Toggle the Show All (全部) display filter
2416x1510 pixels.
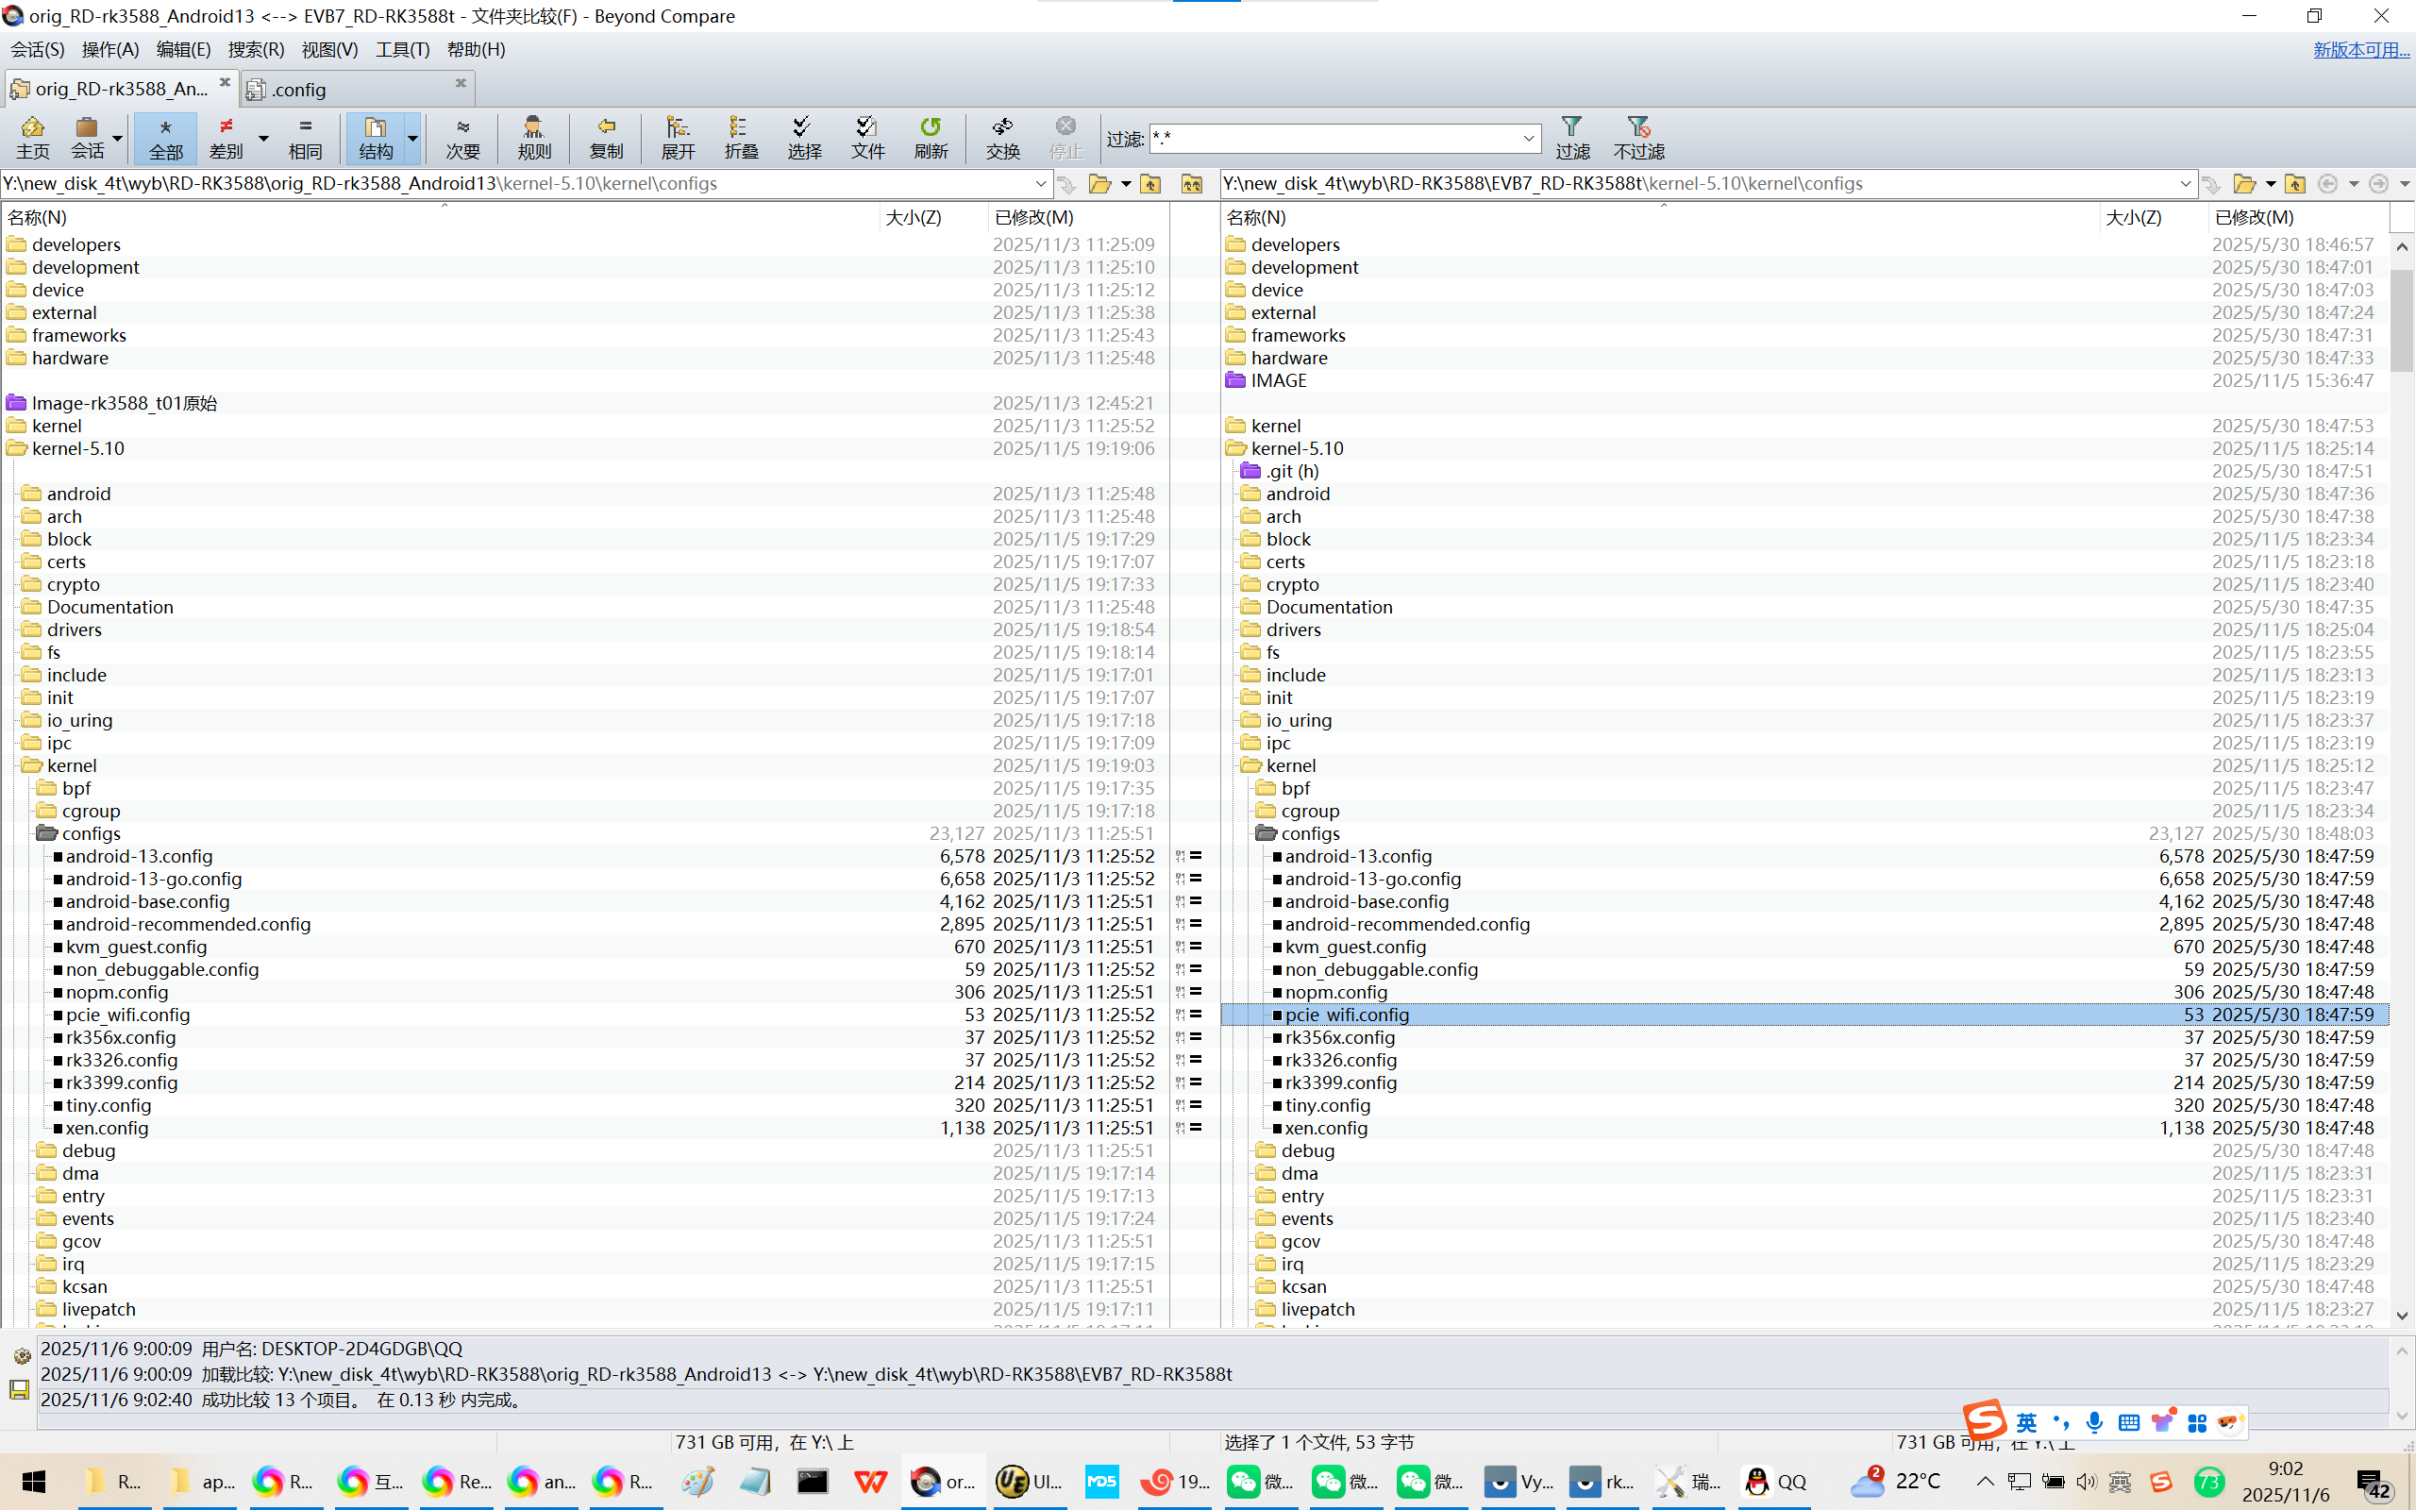point(165,137)
